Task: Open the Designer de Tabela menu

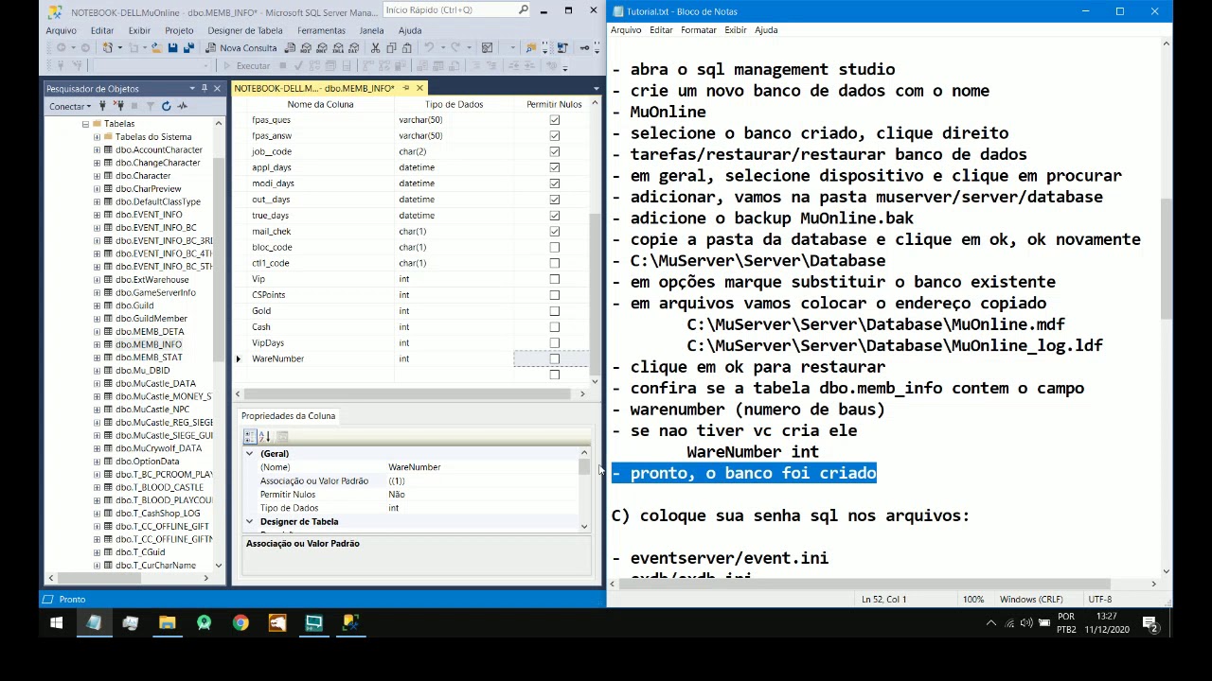Action: [244, 30]
